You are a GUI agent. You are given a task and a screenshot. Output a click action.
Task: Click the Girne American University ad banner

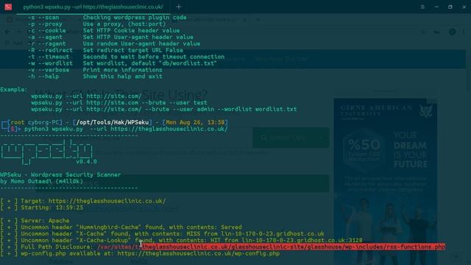pyautogui.click(x=385, y=181)
